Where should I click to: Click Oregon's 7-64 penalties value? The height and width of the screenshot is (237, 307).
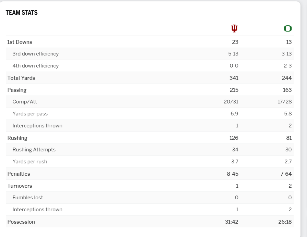tap(286, 174)
